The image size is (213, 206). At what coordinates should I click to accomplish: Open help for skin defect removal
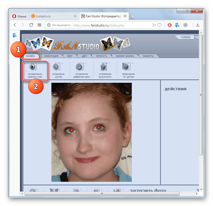[x=86, y=64]
